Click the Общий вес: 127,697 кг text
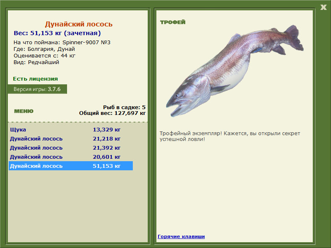Image resolution: width=331 pixels, height=248 pixels. coord(112,113)
